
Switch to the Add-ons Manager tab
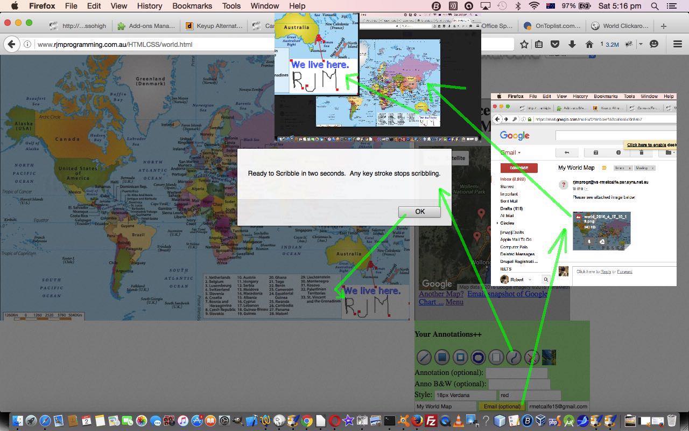145,25
